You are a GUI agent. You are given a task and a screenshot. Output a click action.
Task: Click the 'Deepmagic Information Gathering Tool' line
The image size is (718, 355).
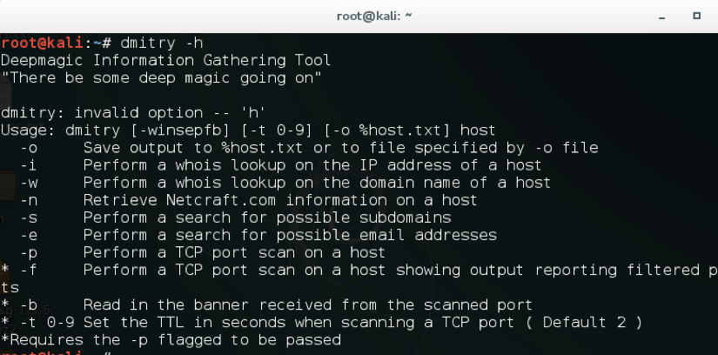coord(165,60)
